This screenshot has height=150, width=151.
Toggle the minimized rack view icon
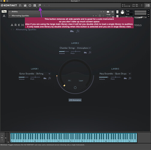tap(40, 5)
